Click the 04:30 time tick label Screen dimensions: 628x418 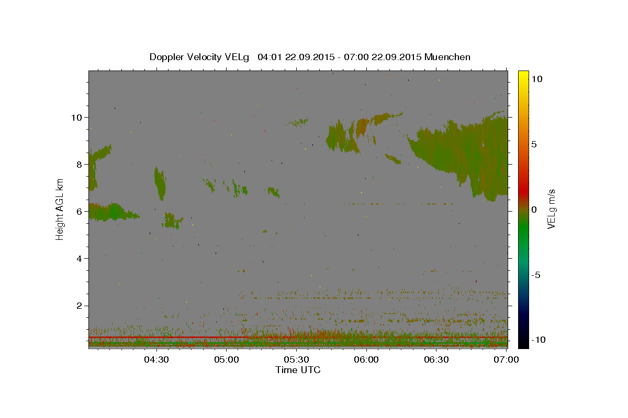[156, 359]
